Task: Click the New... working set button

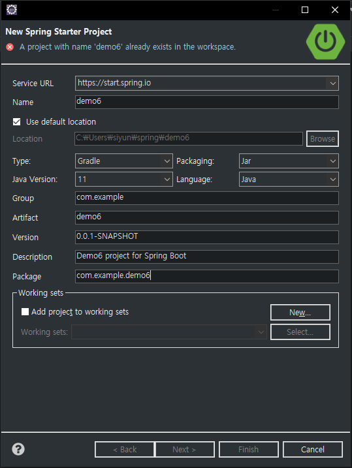Action: [300, 312]
